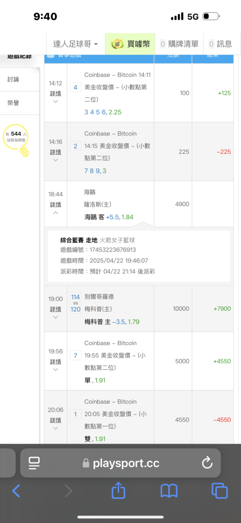The height and width of the screenshot is (523, 241).
Task: Open the page format reader icon
Action: point(34,463)
